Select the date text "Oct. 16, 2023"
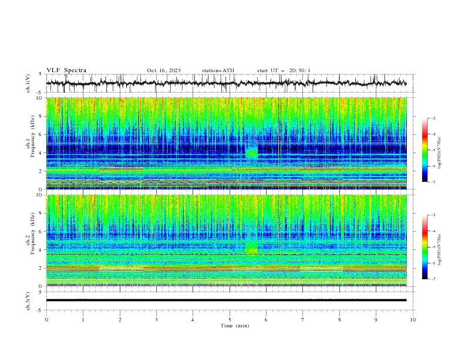465x359 pixels. tap(164, 70)
